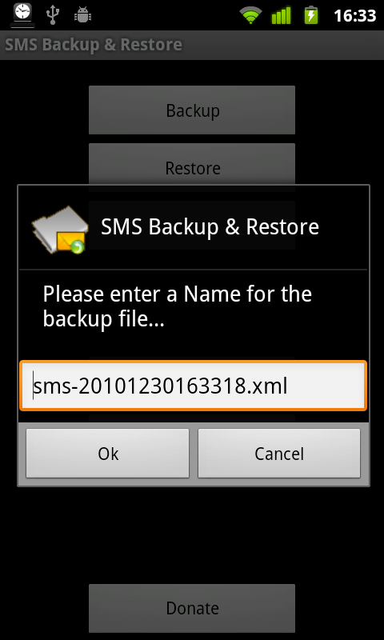Screen dimensions: 384x640
Task: Tap the Donate button
Action: (x=192, y=608)
